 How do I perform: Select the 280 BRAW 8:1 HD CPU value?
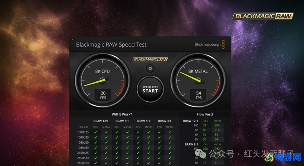205,149
